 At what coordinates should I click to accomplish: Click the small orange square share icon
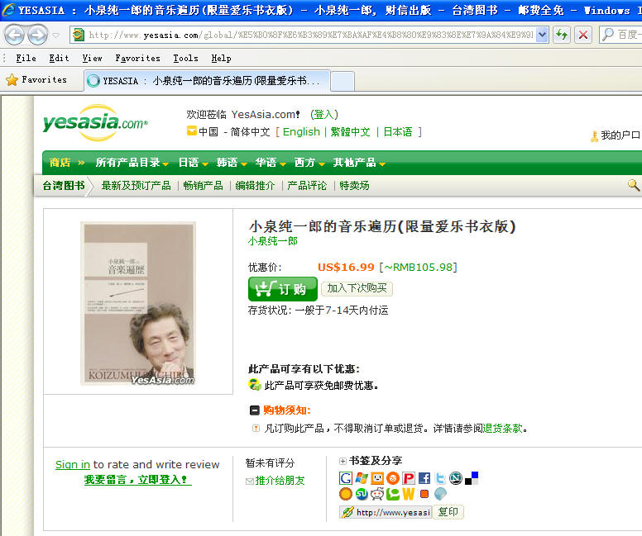tap(424, 494)
